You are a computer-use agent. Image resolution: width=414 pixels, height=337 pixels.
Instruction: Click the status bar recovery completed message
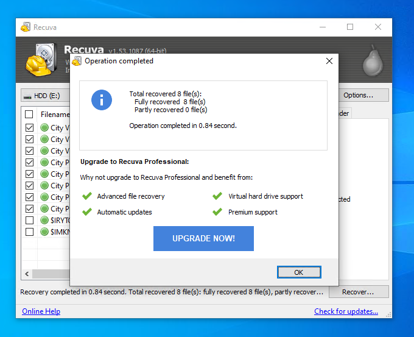pos(172,292)
